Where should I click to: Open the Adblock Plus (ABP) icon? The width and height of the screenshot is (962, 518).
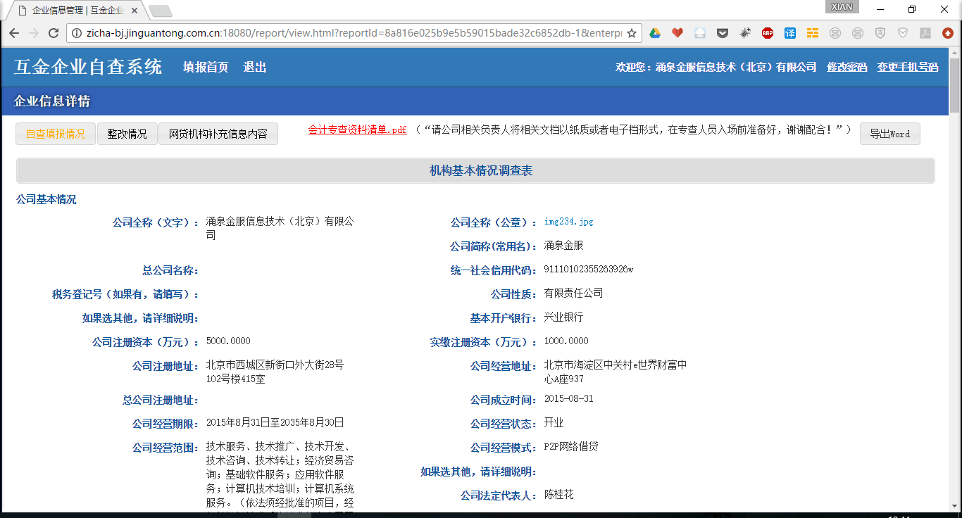tap(768, 33)
